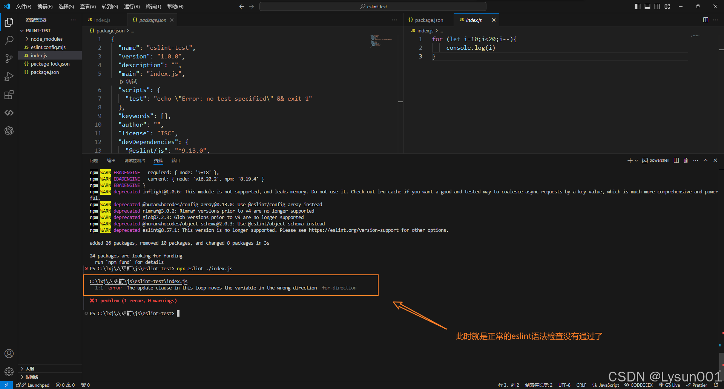Split the terminal panel
The width and height of the screenshot is (724, 389).
tap(676, 160)
